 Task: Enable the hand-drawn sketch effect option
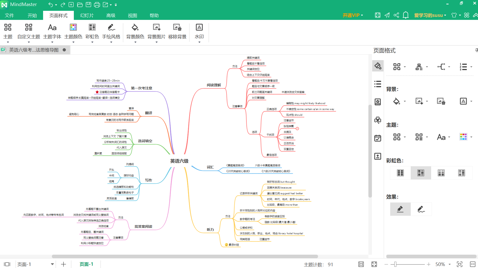[421, 209]
